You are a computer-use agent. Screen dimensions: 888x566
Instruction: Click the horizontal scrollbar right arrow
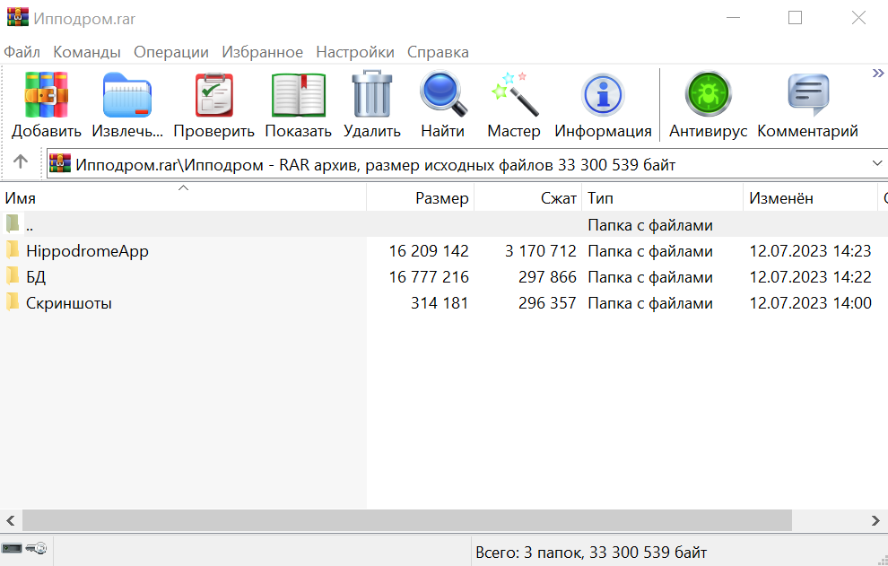point(876,520)
